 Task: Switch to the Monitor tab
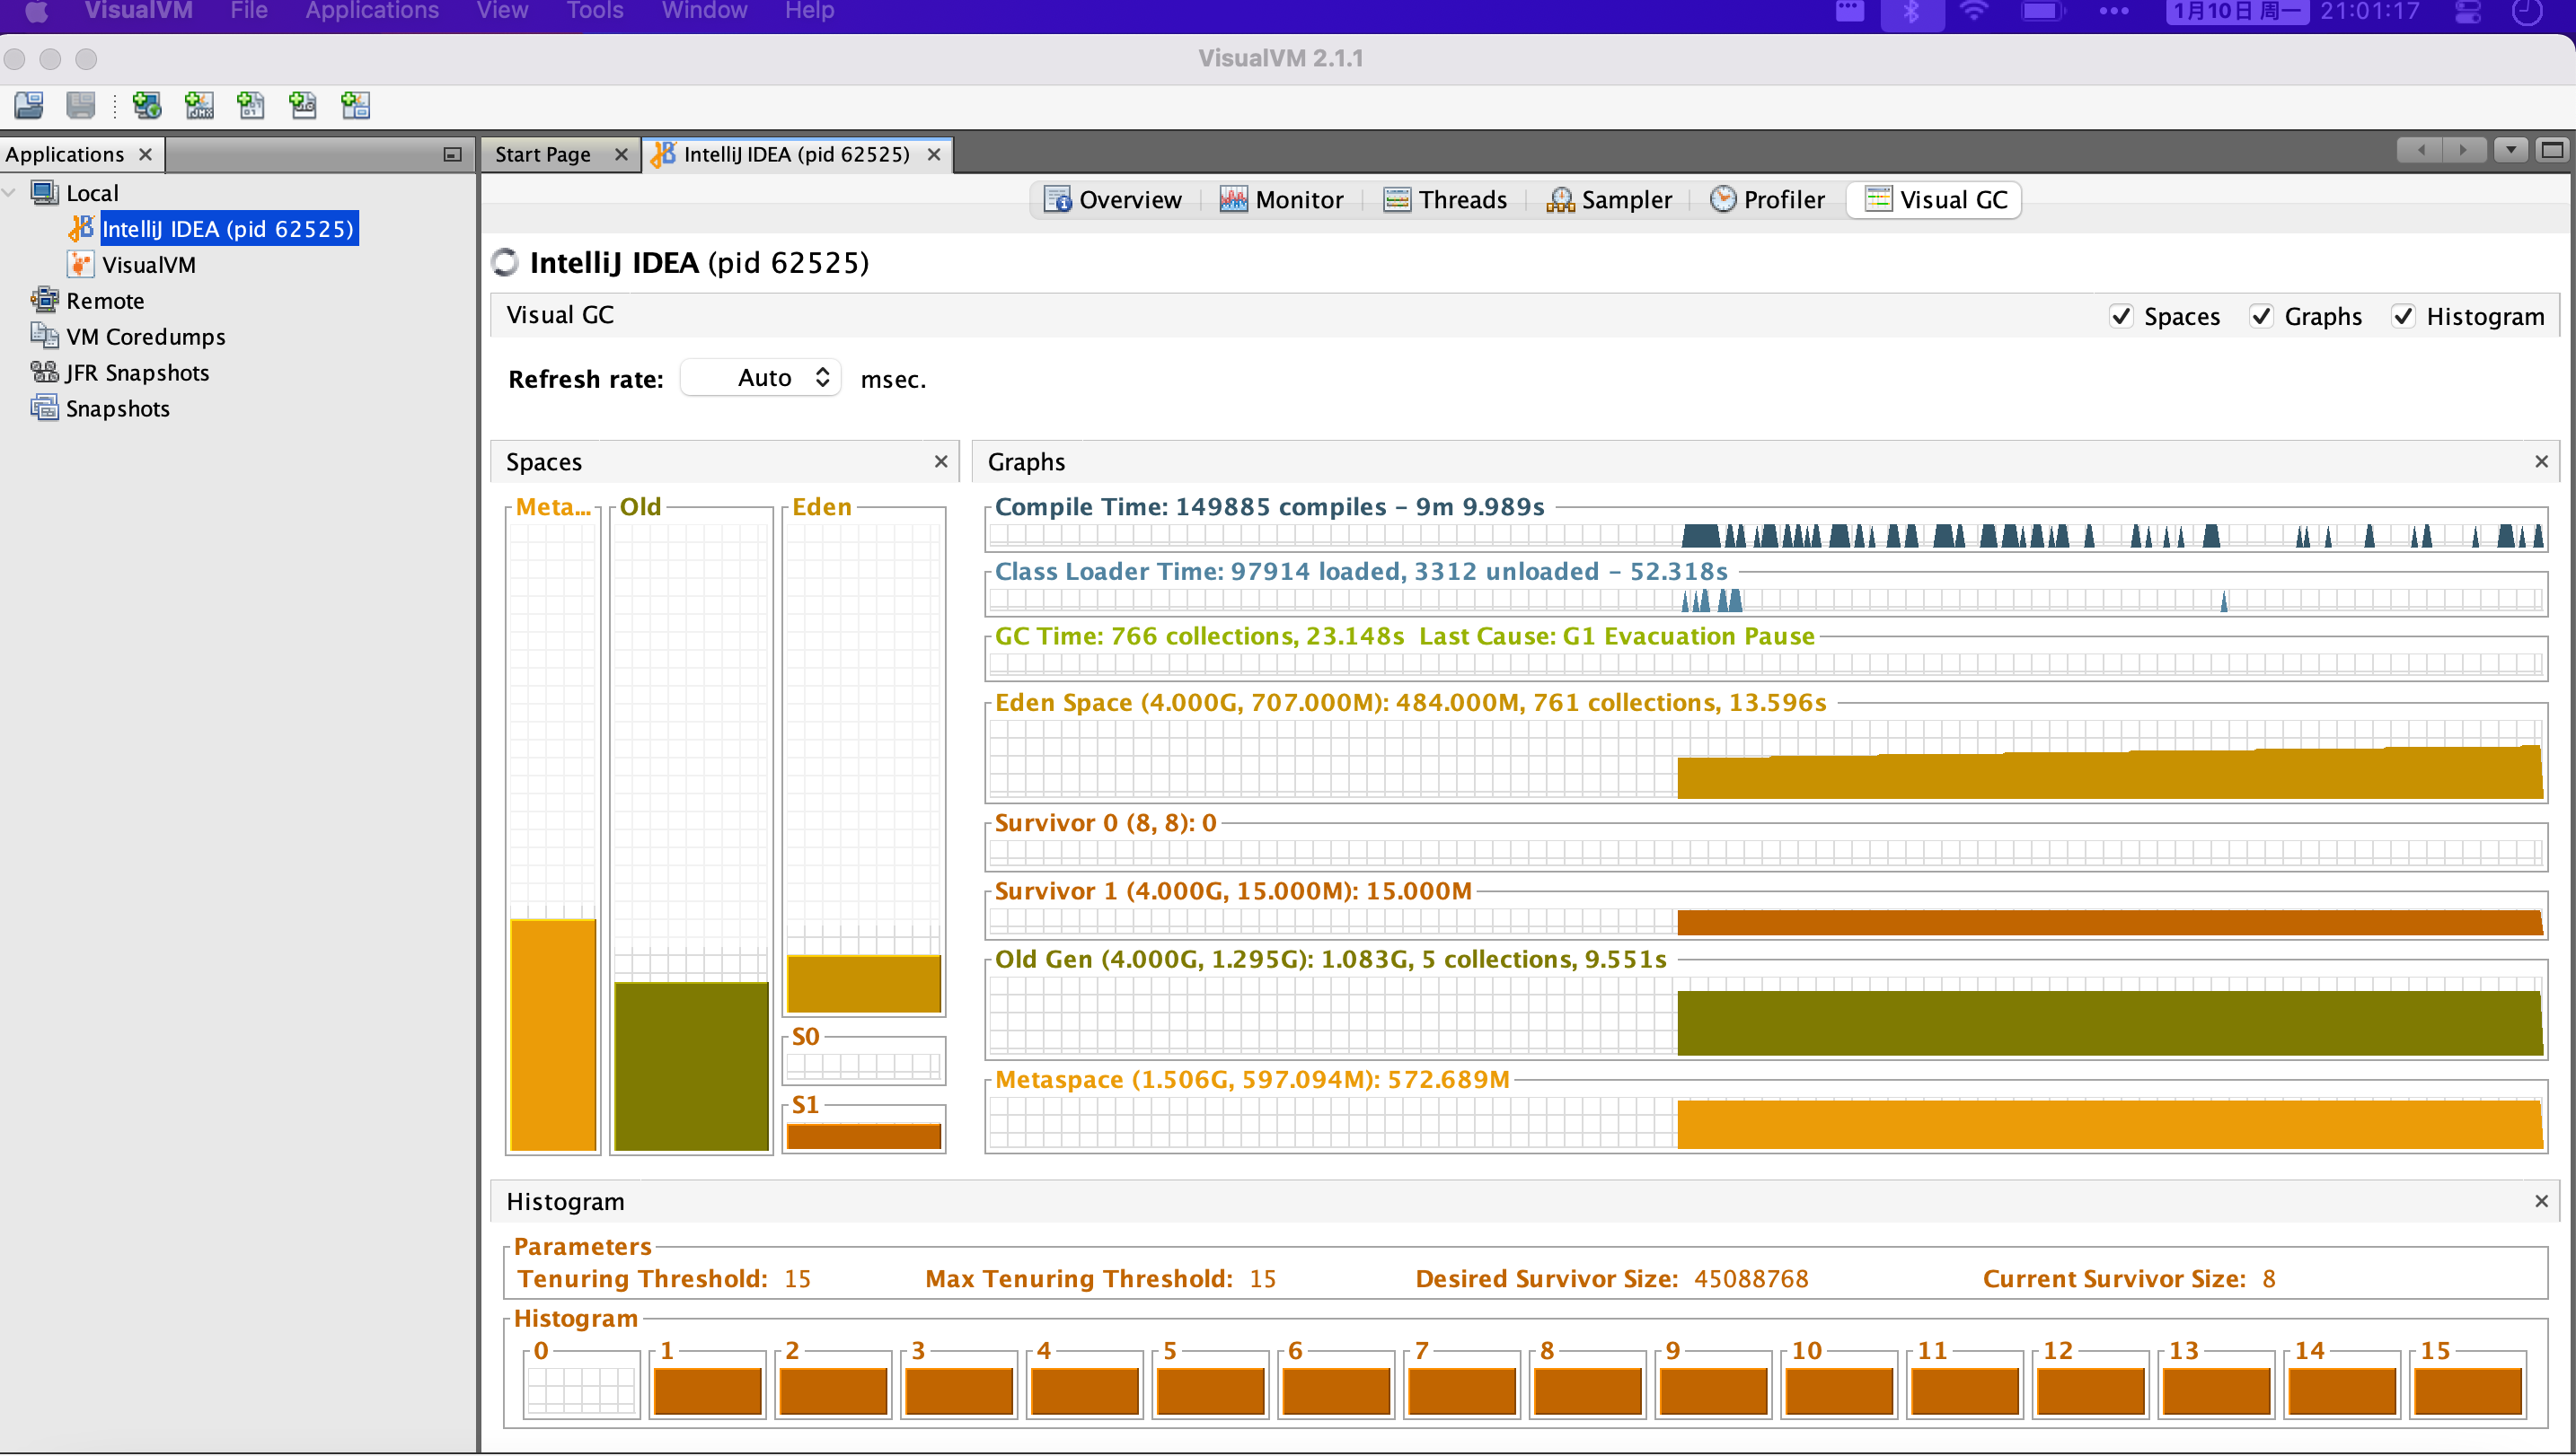tap(1282, 200)
